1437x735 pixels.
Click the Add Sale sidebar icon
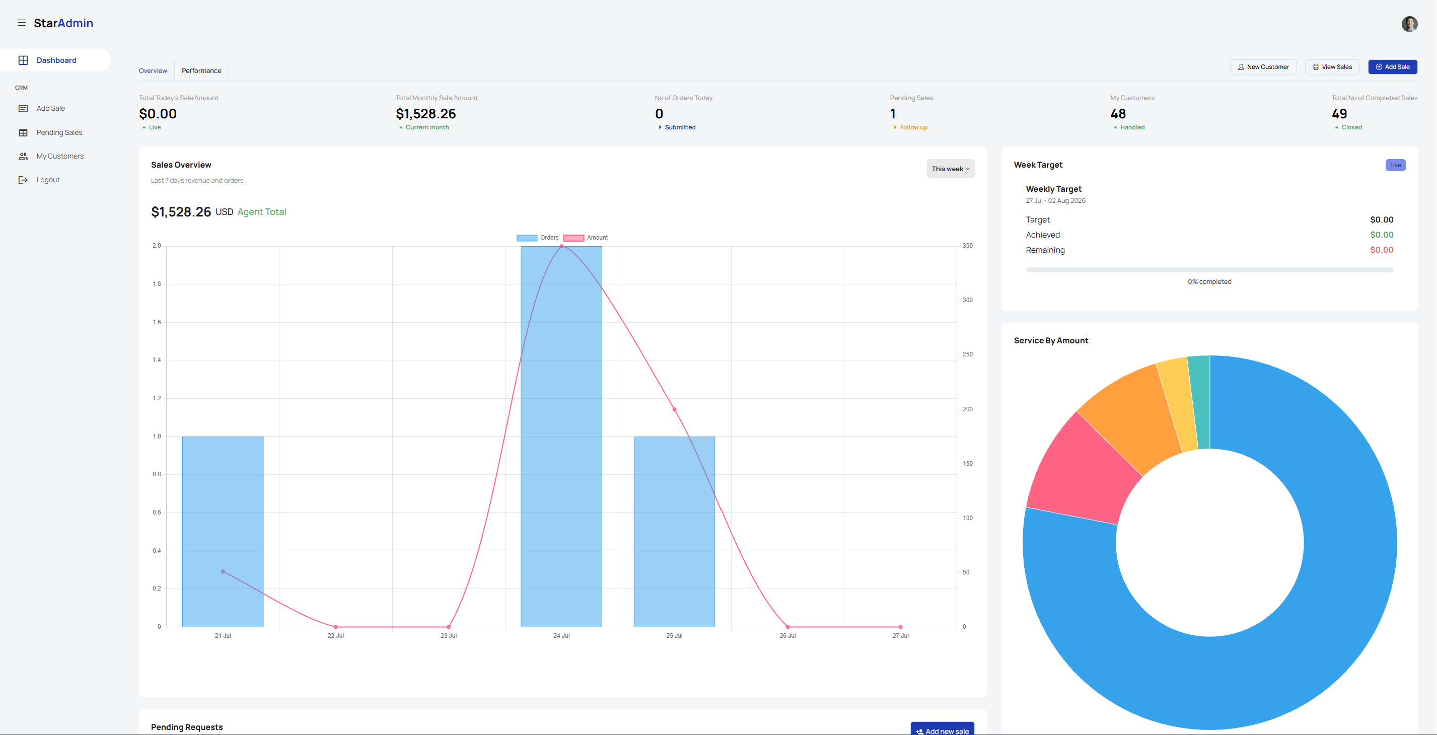(x=23, y=108)
